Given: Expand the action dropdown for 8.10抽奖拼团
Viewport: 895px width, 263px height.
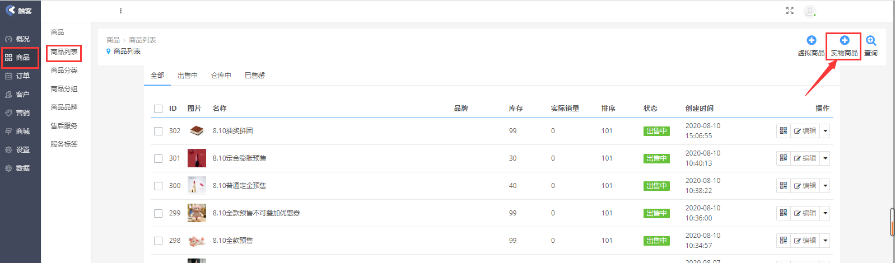Looking at the screenshot, I should pos(825,130).
